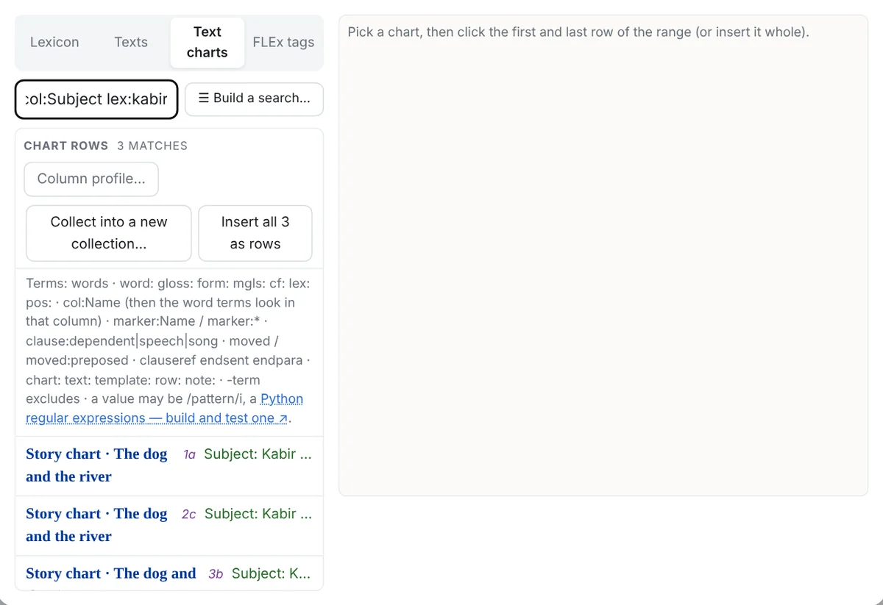This screenshot has height=605, width=883.
Task: Select the Text charts tab
Action: (208, 43)
